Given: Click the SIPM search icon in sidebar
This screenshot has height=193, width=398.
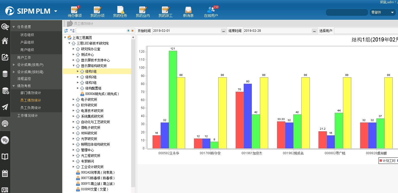Looking at the screenshot, I should (x=5, y=26).
